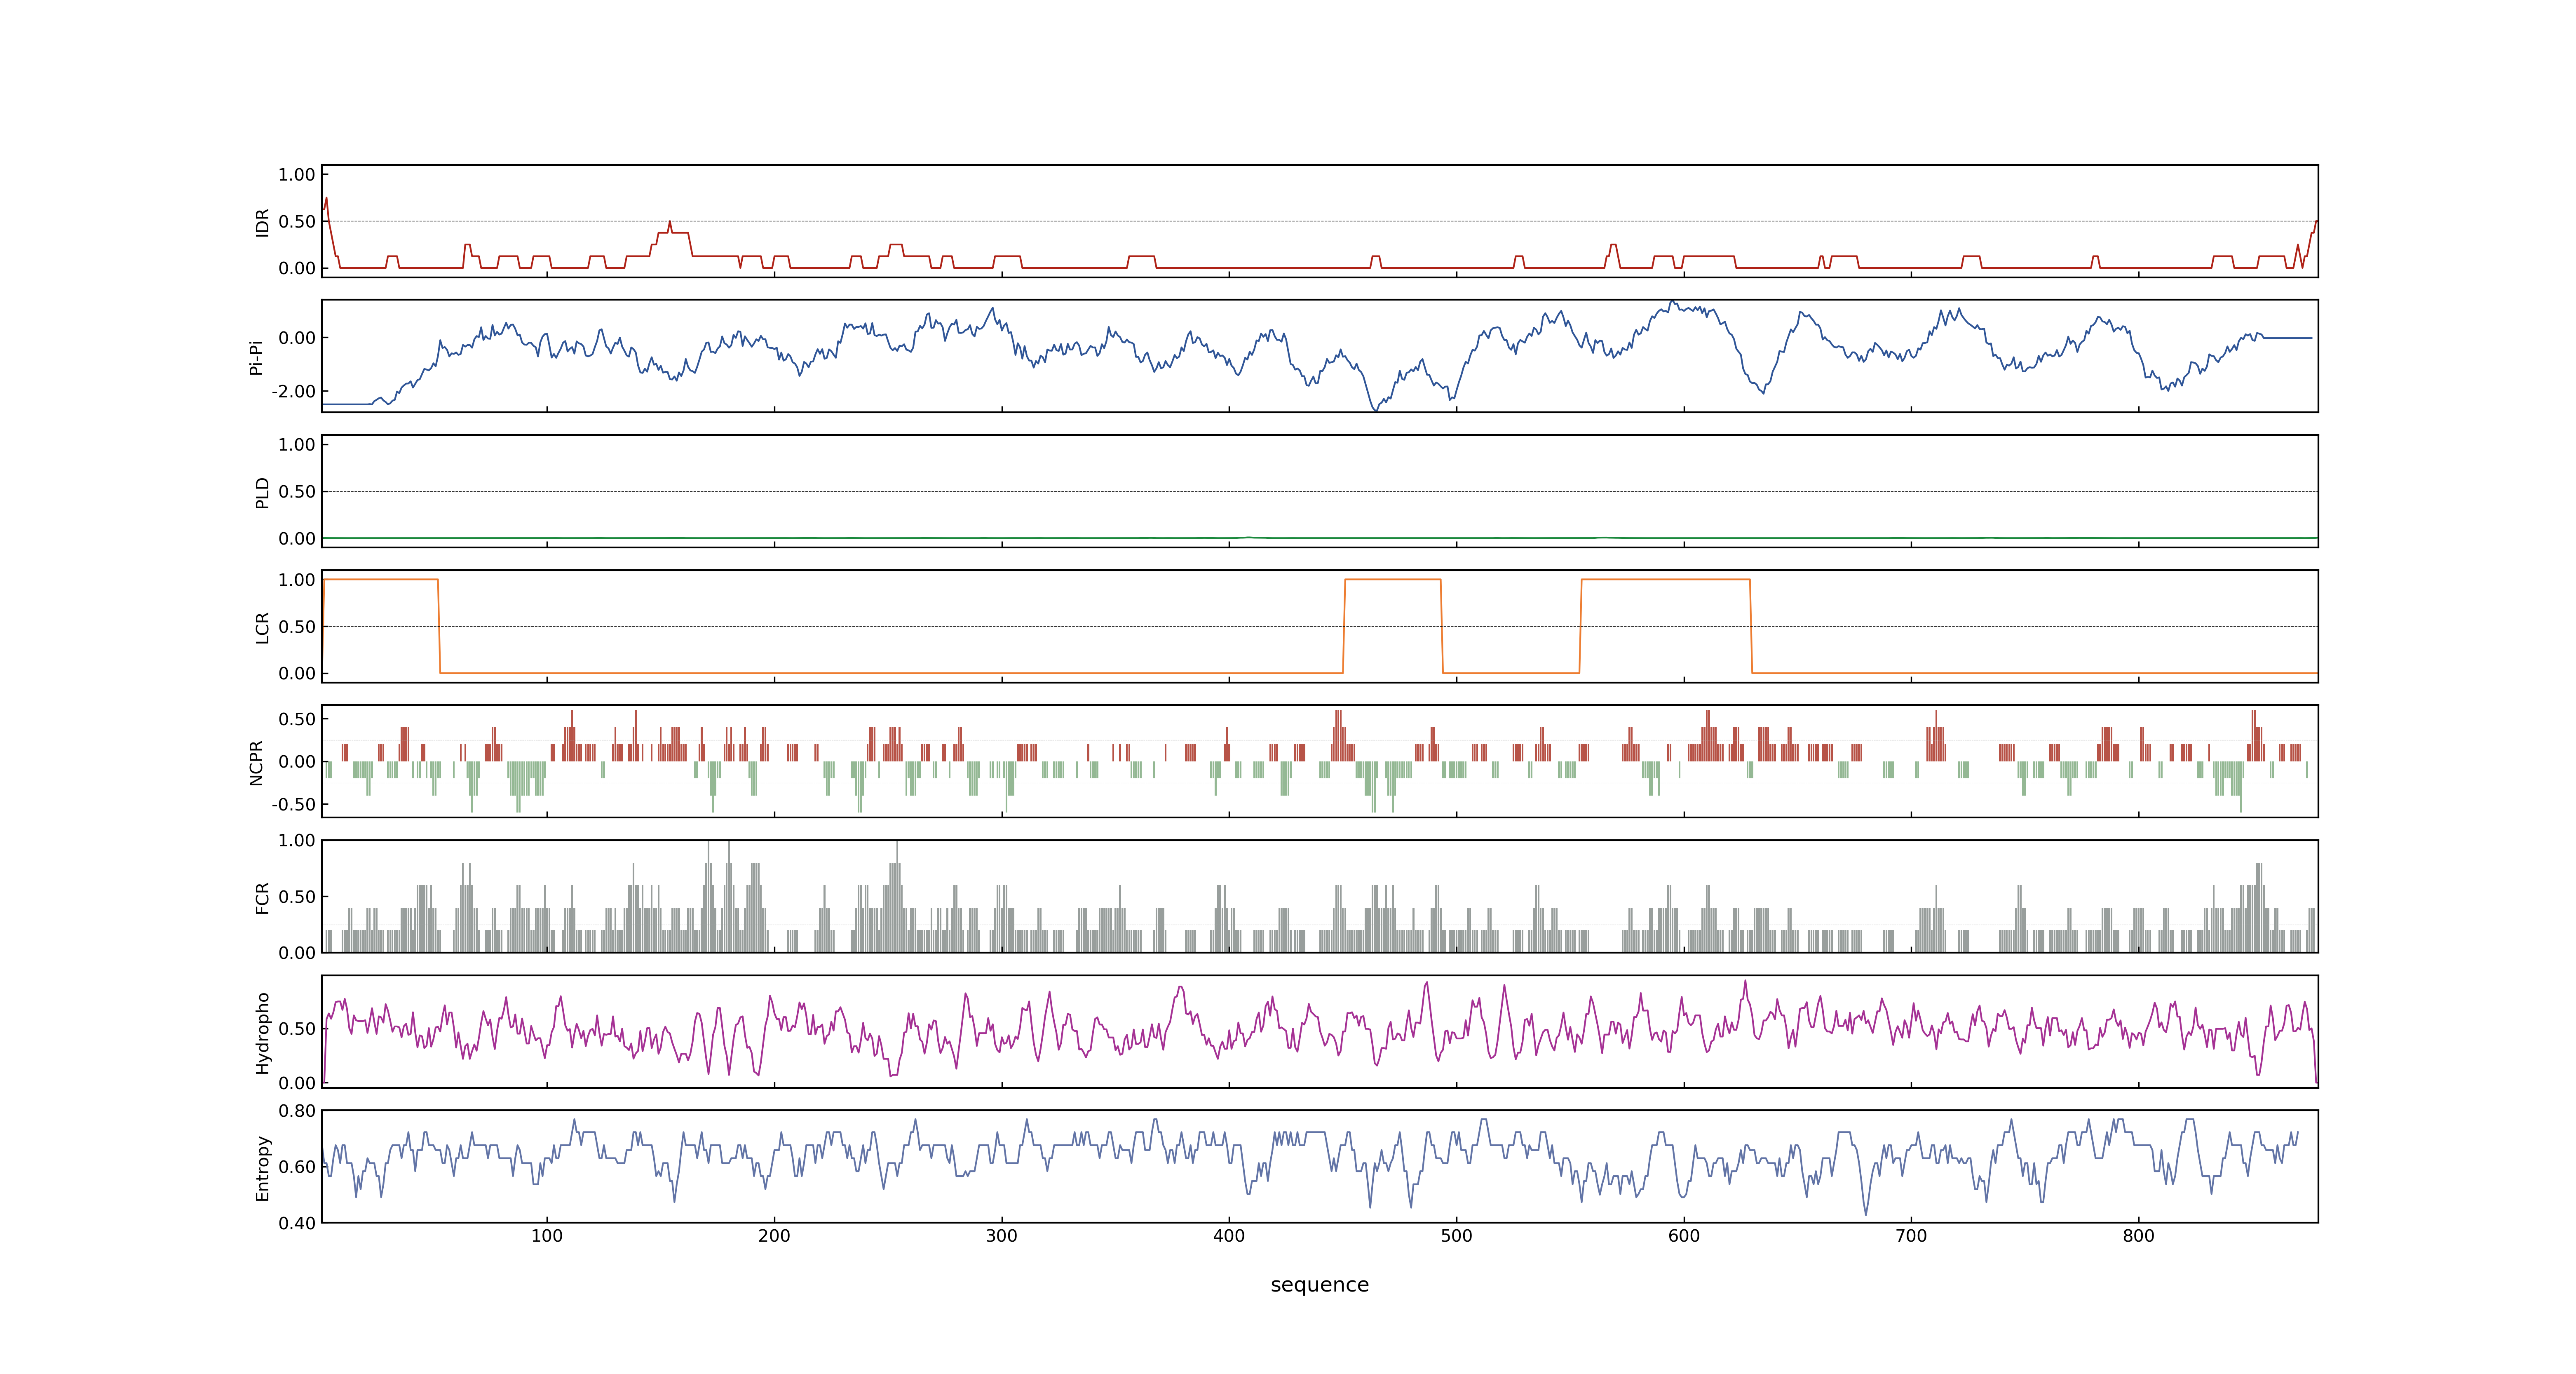Click the 0.50 tick of the LCR panel
This screenshot has width=2576, height=1374.
click(297, 627)
